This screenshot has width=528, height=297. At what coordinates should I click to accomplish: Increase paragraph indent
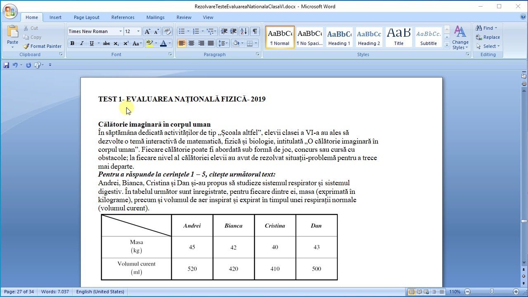[x=233, y=31]
